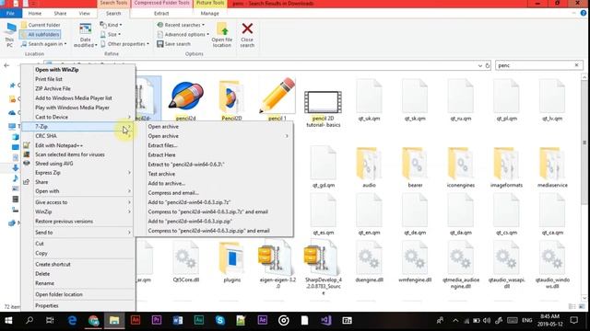The height and width of the screenshot is (331, 590).
Task: Open the File menu tab
Action: pos(10,13)
